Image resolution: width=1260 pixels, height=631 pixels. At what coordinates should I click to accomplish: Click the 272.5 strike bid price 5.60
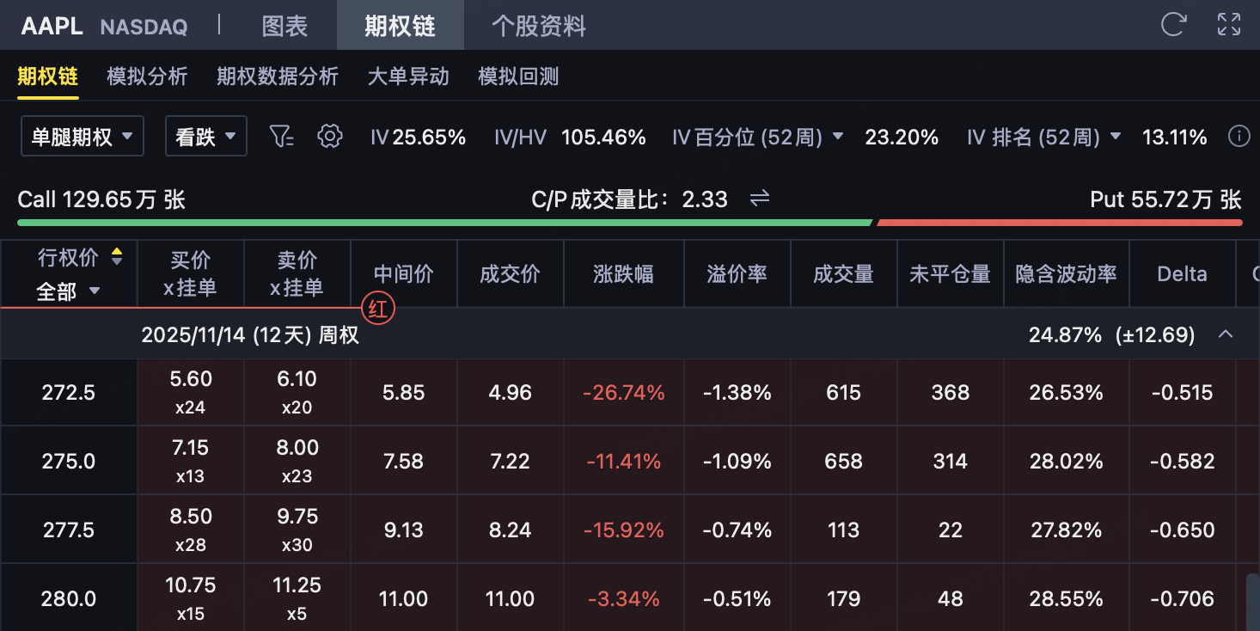tap(190, 380)
